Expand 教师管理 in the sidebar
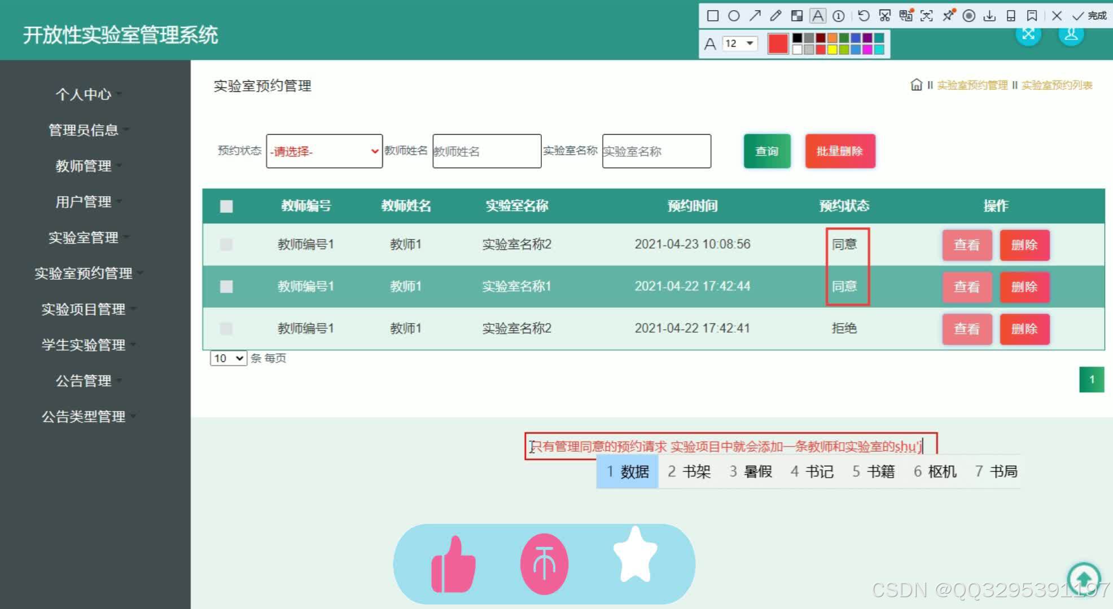 [x=84, y=166]
